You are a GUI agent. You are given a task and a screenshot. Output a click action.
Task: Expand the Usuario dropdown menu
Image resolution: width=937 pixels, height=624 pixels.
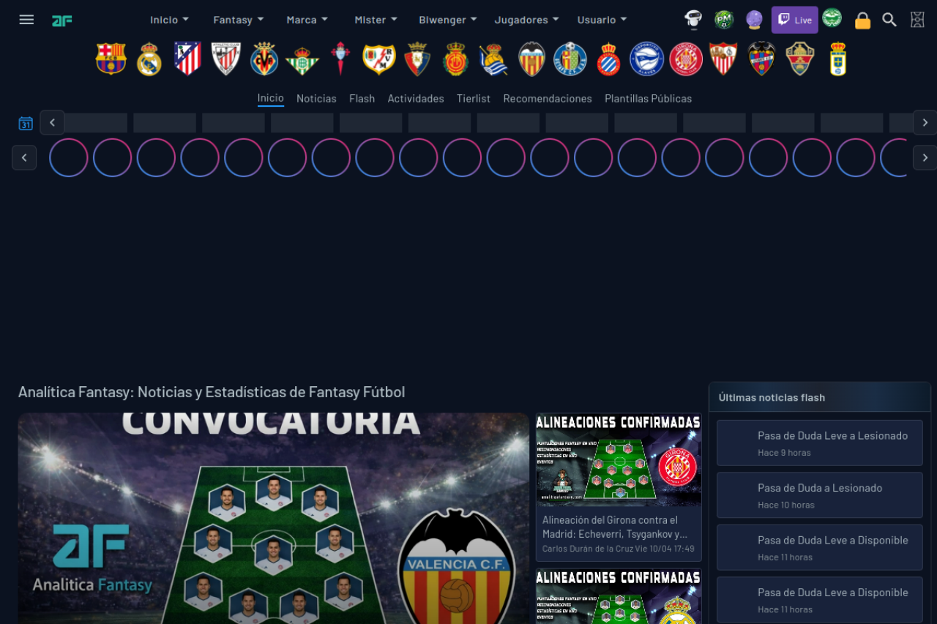coord(602,20)
